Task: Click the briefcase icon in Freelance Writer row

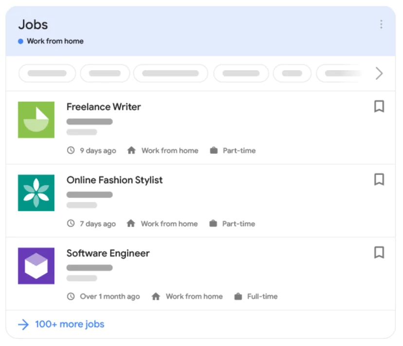Action: tap(214, 150)
